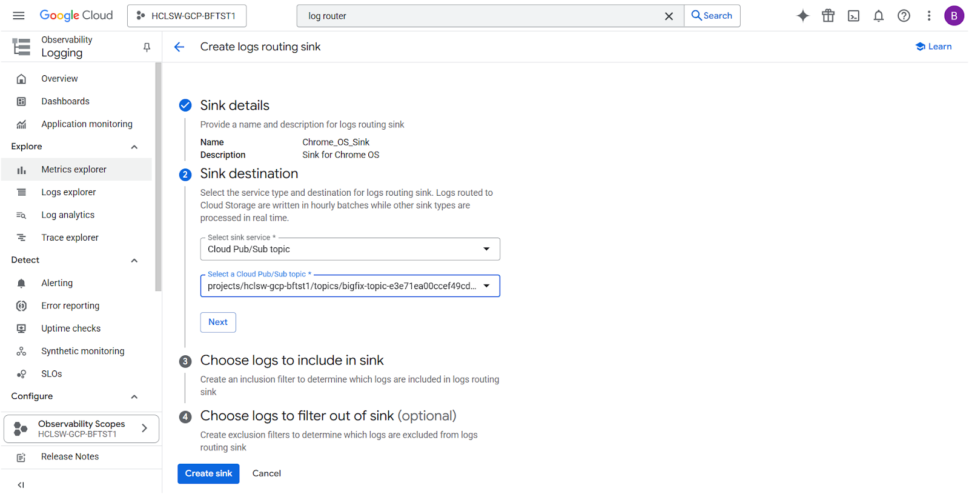Click the gift icon in header
This screenshot has width=969, height=494.
pyautogui.click(x=828, y=16)
